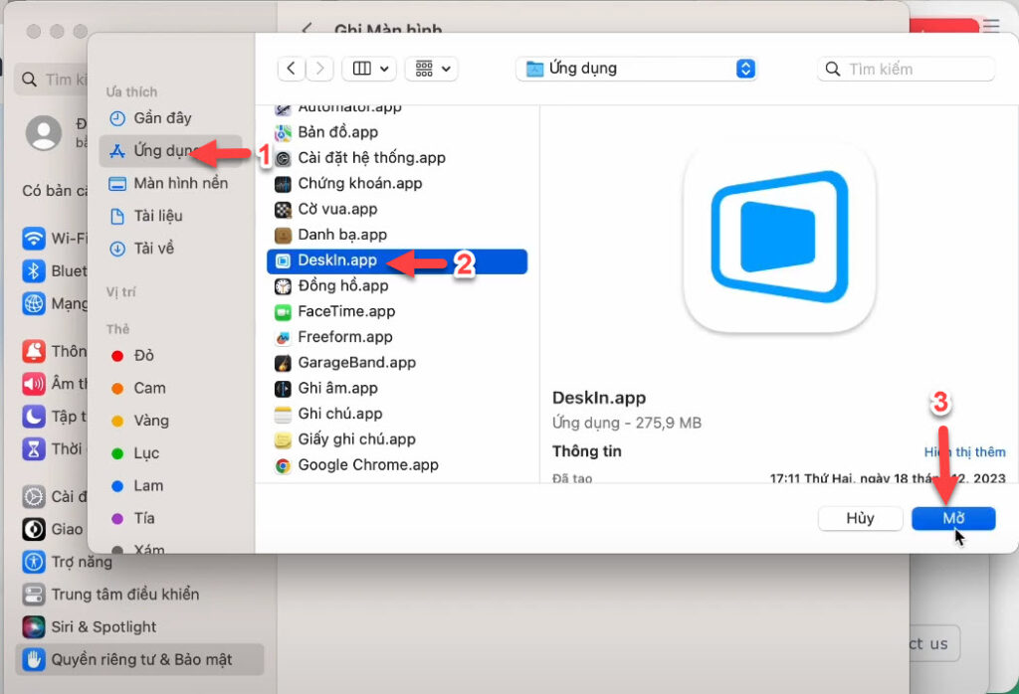Click the Hiển thị thêm link
The image size is (1019, 694).
click(x=964, y=451)
